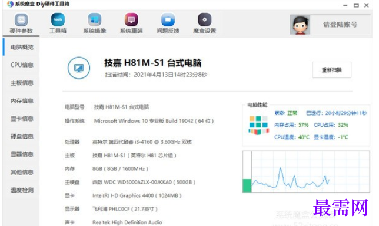Click the round desktop computer monitor icon
379x226 pixels.
(x=79, y=68)
